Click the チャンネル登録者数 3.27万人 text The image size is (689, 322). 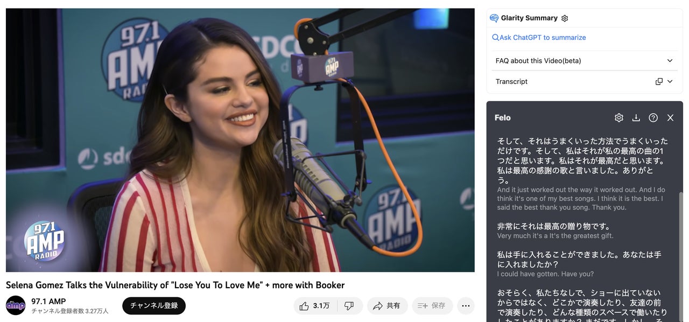click(x=70, y=311)
